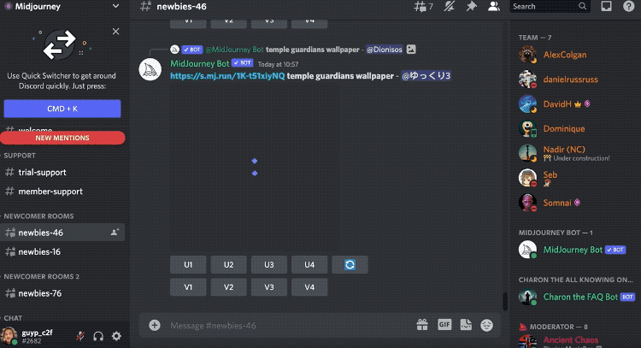Collapse the NEWCOMER ROOMS 2 category
This screenshot has width=641, height=348.
click(42, 276)
